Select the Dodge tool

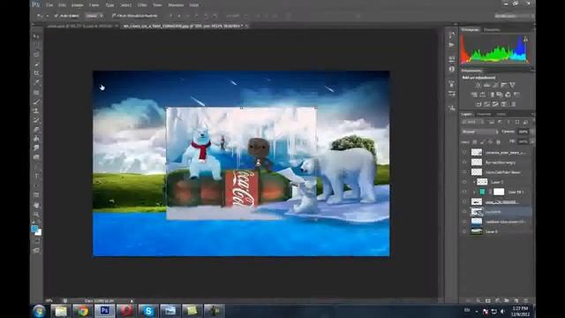coord(36,157)
